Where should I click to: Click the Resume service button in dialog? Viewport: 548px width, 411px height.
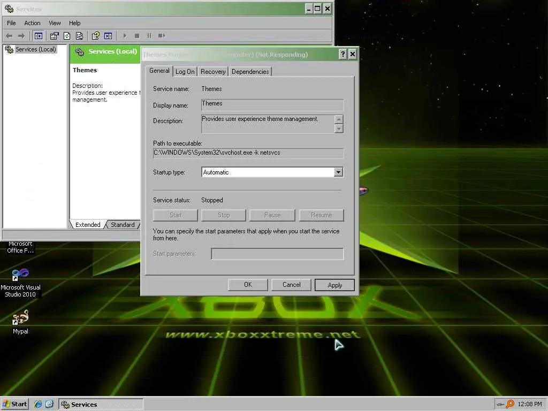click(x=321, y=215)
